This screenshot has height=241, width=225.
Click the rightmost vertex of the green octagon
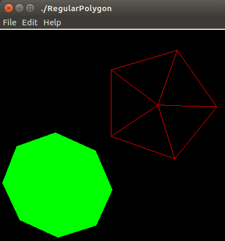tap(112, 190)
